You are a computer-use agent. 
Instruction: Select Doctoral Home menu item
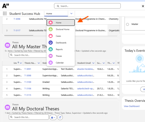(61, 29)
